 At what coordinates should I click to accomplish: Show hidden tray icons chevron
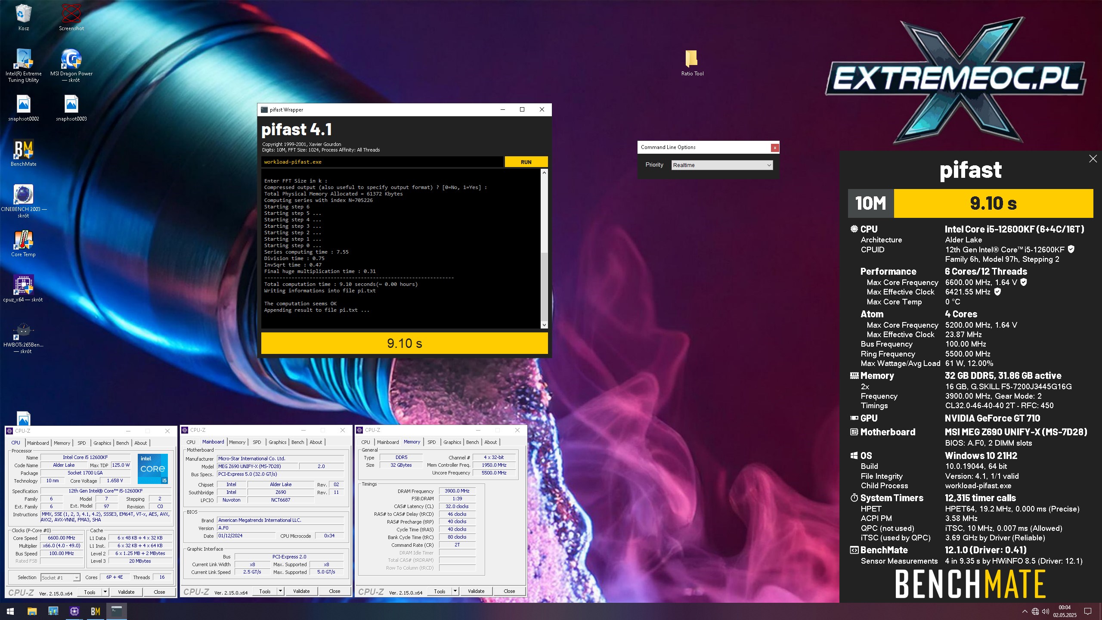[x=1025, y=611]
